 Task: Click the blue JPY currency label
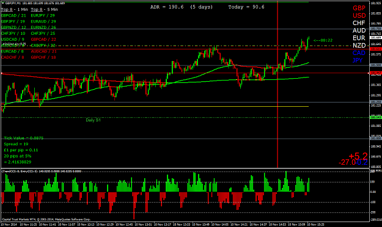click(358, 60)
